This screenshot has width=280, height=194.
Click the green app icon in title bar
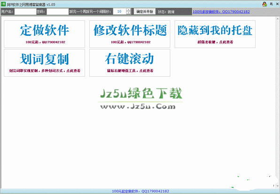tap(3, 4)
